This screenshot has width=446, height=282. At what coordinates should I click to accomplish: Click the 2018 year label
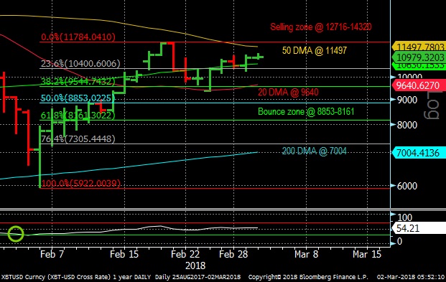(195, 265)
